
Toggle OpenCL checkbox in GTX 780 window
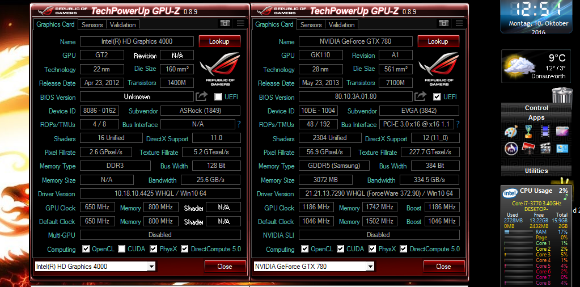305,248
